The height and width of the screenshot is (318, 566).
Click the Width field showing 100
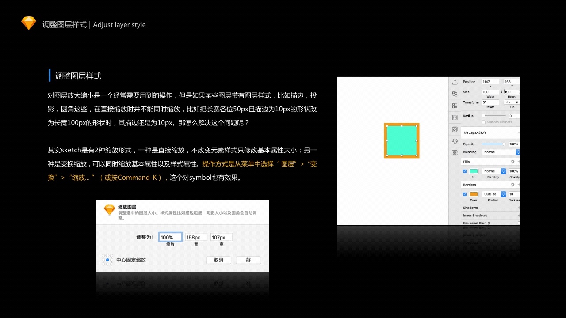[490, 92]
